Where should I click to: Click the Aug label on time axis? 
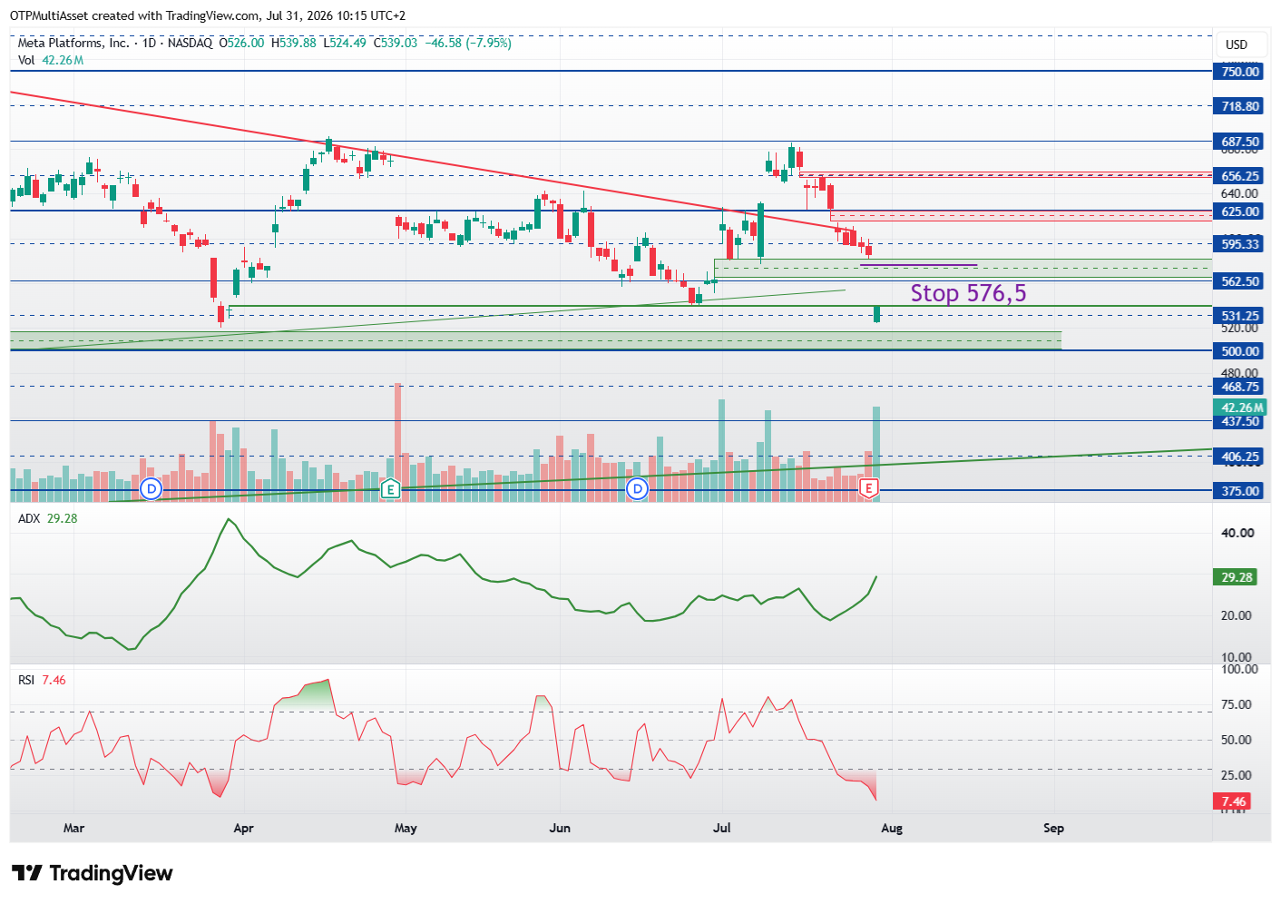[892, 828]
